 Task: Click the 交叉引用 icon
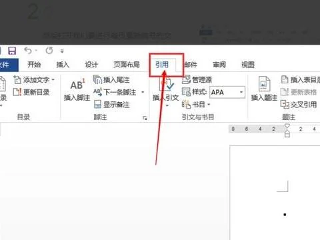tap(285, 104)
